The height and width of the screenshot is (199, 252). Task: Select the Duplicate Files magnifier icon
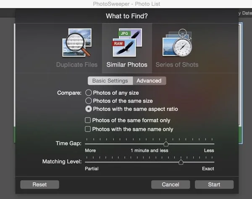(77, 43)
